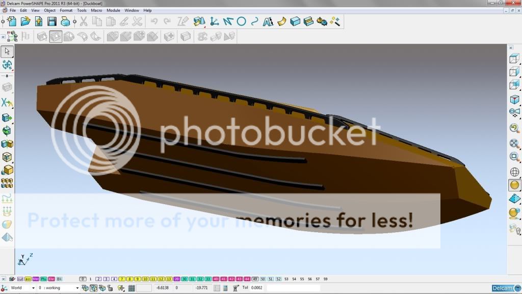
Task: Open the Edit menu
Action: coord(23,10)
